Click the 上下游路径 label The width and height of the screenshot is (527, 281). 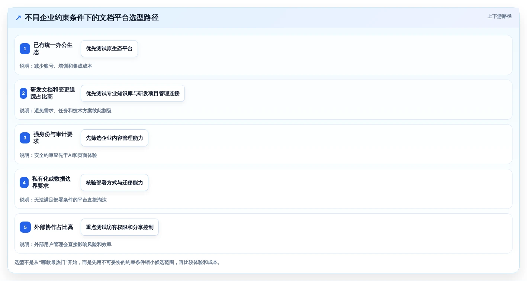click(499, 16)
